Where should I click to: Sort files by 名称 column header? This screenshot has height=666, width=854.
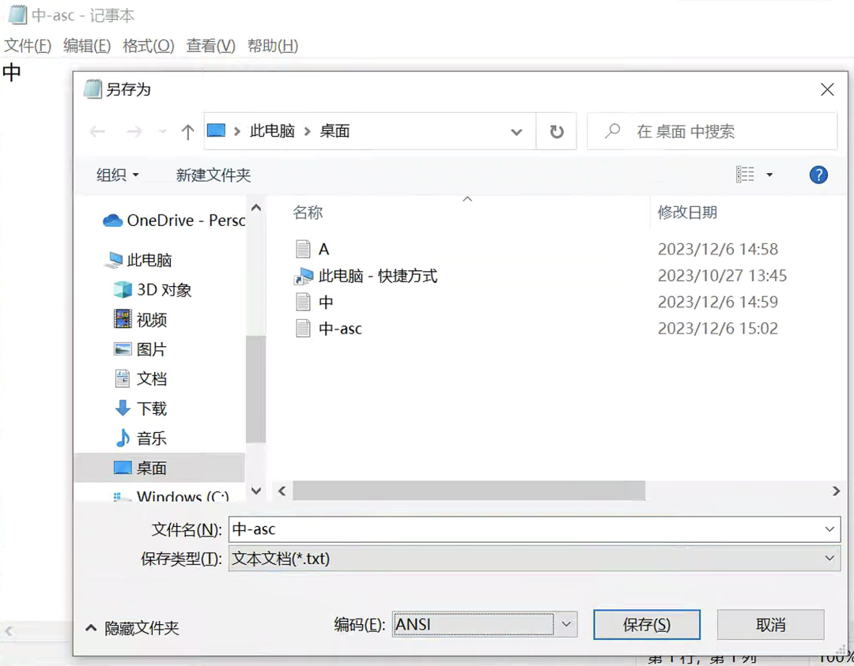[308, 213]
